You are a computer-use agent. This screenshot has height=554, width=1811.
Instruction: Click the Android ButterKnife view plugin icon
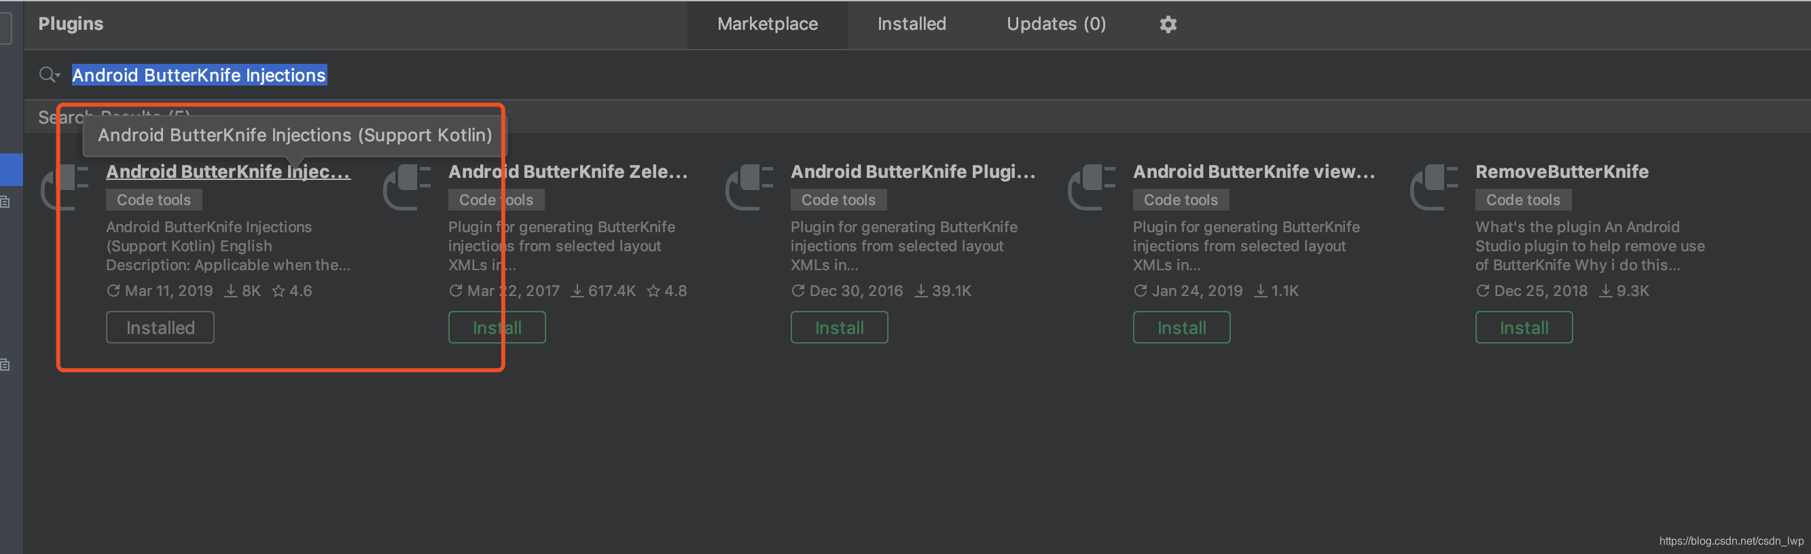click(1092, 187)
